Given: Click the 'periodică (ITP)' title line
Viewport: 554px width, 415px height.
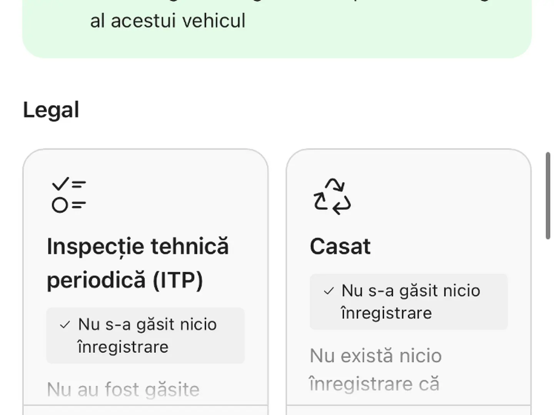Looking at the screenshot, I should coord(125,280).
